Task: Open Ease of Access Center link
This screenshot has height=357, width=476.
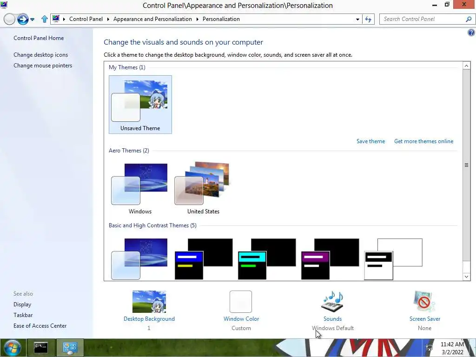Action: pyautogui.click(x=40, y=325)
